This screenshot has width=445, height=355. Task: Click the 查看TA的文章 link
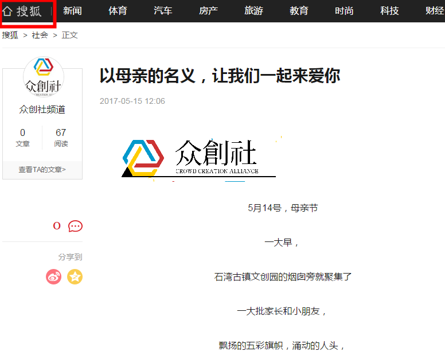[x=42, y=169]
